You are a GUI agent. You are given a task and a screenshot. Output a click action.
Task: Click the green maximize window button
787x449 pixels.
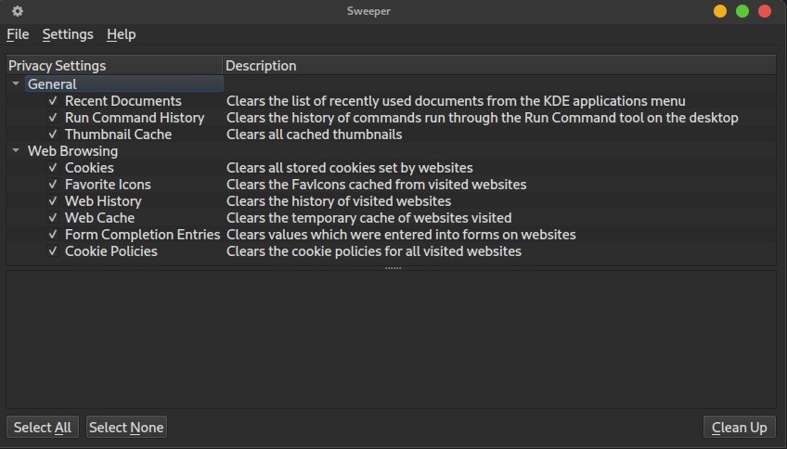(x=742, y=11)
